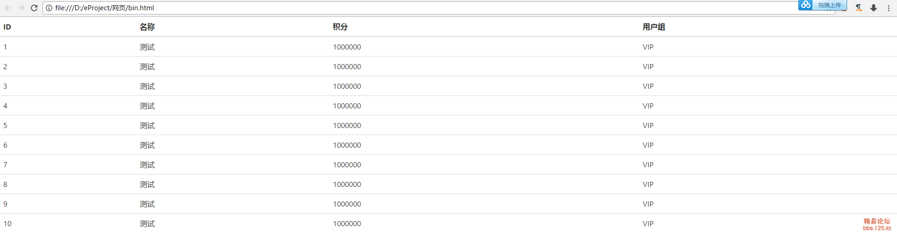The image size is (897, 236).
Task: Reload the bin.html page
Action: (x=34, y=8)
